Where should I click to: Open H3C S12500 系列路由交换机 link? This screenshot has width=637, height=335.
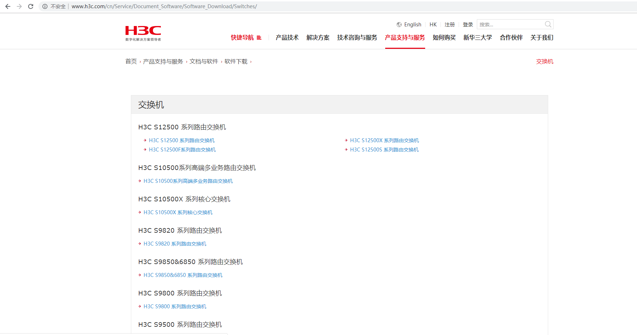182,140
